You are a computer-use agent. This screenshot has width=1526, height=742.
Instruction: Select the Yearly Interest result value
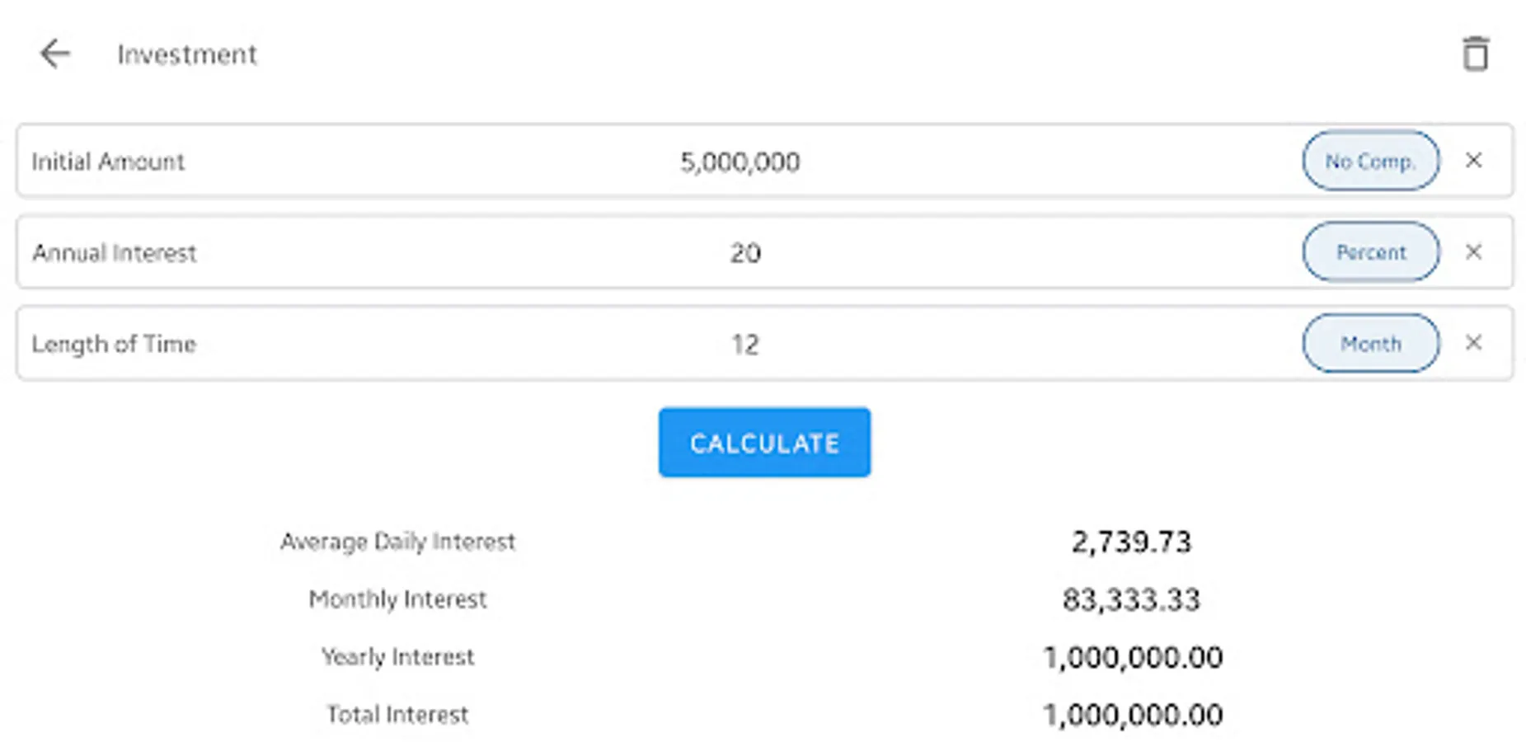click(x=1132, y=657)
